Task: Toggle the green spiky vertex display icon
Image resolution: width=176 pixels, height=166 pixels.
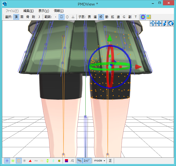Action: click(13, 161)
